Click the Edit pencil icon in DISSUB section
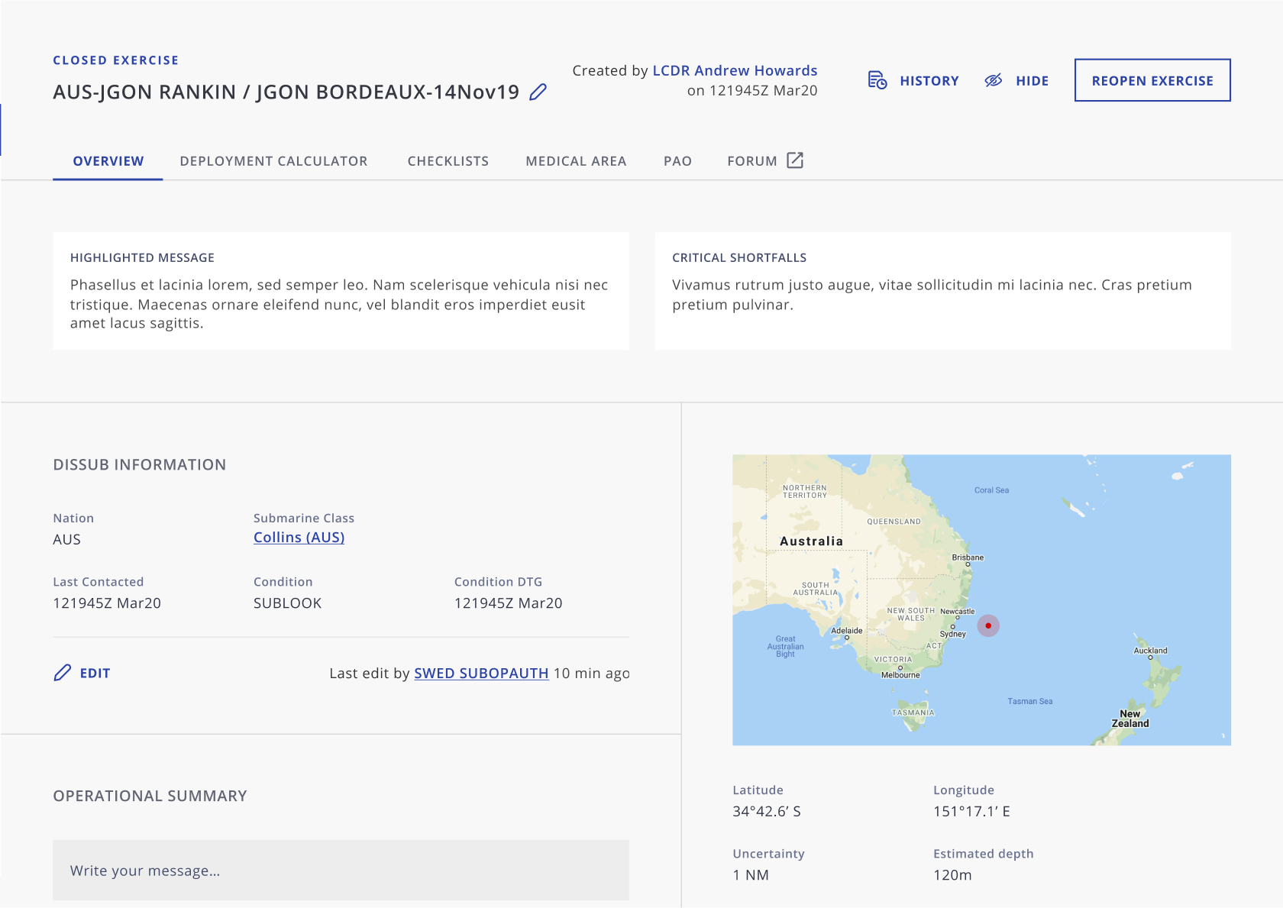1283x908 pixels. [x=63, y=673]
